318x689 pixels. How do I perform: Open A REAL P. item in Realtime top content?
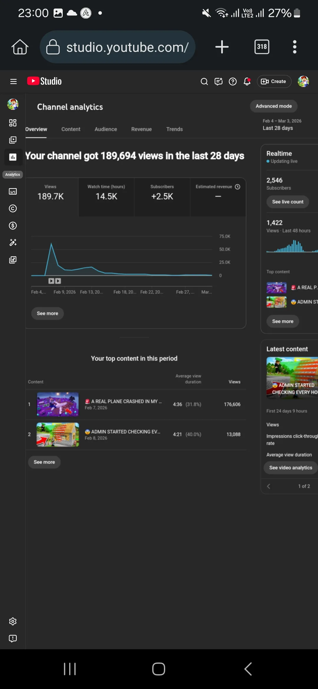tap(292, 287)
